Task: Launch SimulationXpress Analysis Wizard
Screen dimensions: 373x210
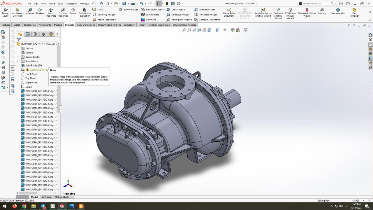Action: coord(263,13)
